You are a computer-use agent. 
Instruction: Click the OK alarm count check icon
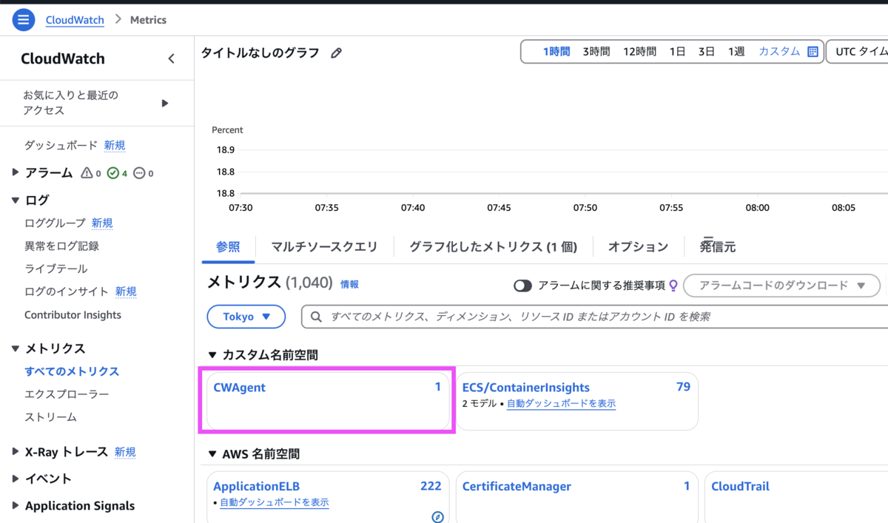[112, 173]
